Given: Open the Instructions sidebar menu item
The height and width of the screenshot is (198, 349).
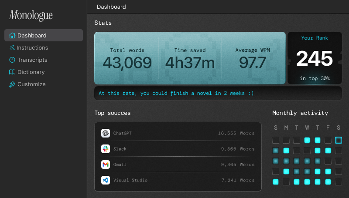Looking at the screenshot, I should click(32, 48).
